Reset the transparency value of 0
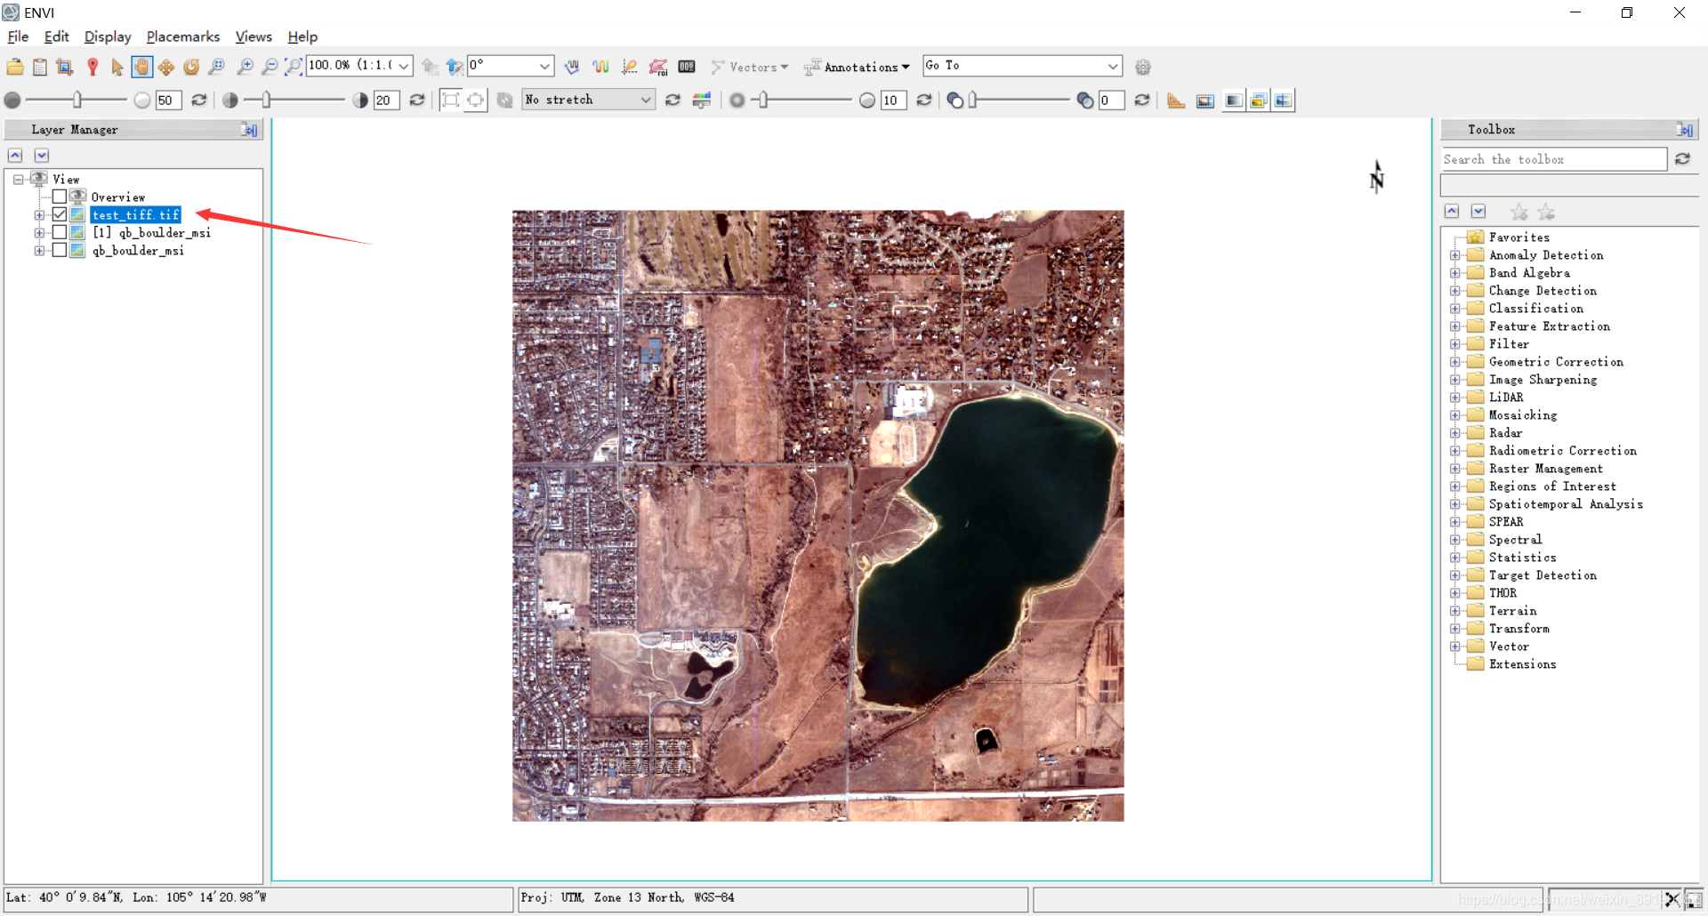 [1142, 100]
